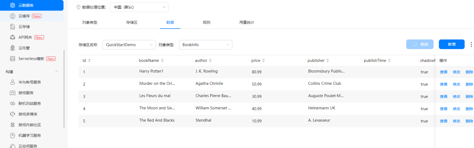This screenshot has width=474, height=148.
Task: Collapse the 构建 sidebar section
Action: (56, 71)
